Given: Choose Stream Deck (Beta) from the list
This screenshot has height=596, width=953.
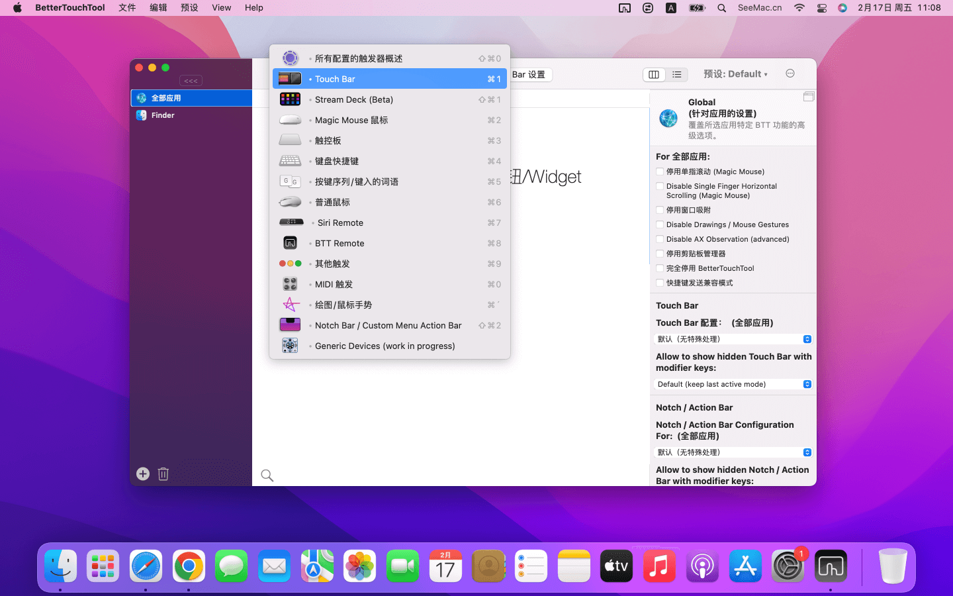Looking at the screenshot, I should [389, 99].
